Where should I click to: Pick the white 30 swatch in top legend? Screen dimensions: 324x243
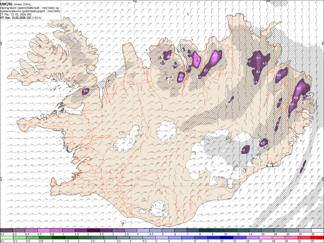coord(317,231)
